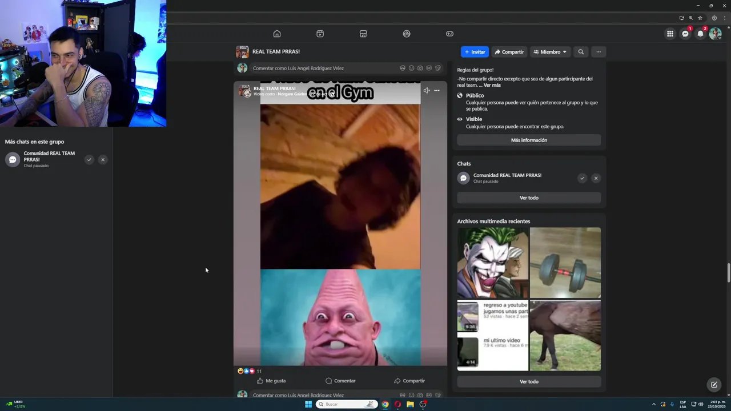Image resolution: width=731 pixels, height=411 pixels.
Task: Play the Gym short video
Action: click(x=340, y=224)
